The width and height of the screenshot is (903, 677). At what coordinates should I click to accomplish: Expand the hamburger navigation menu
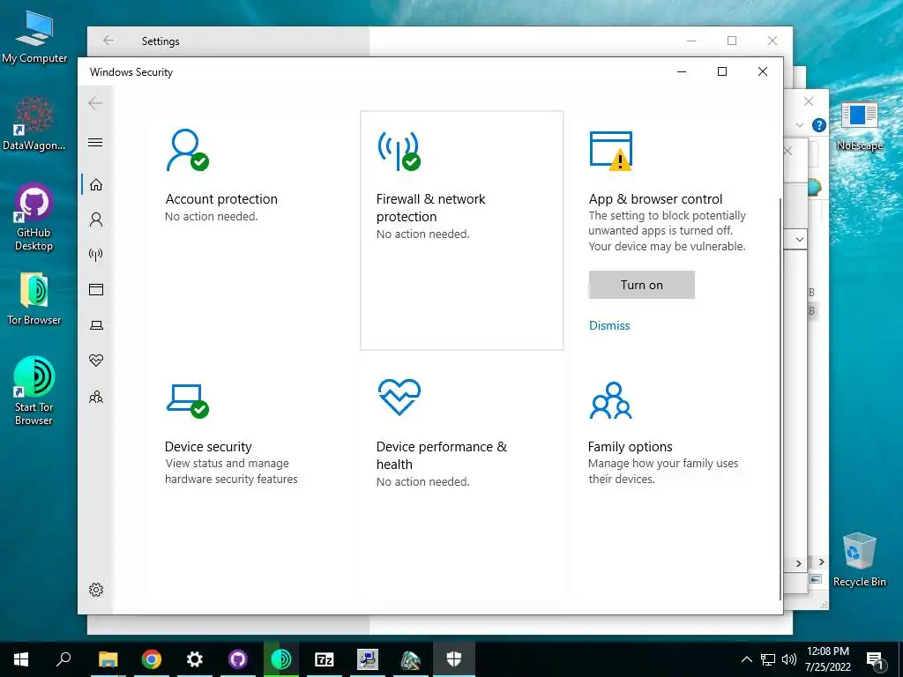pos(95,142)
